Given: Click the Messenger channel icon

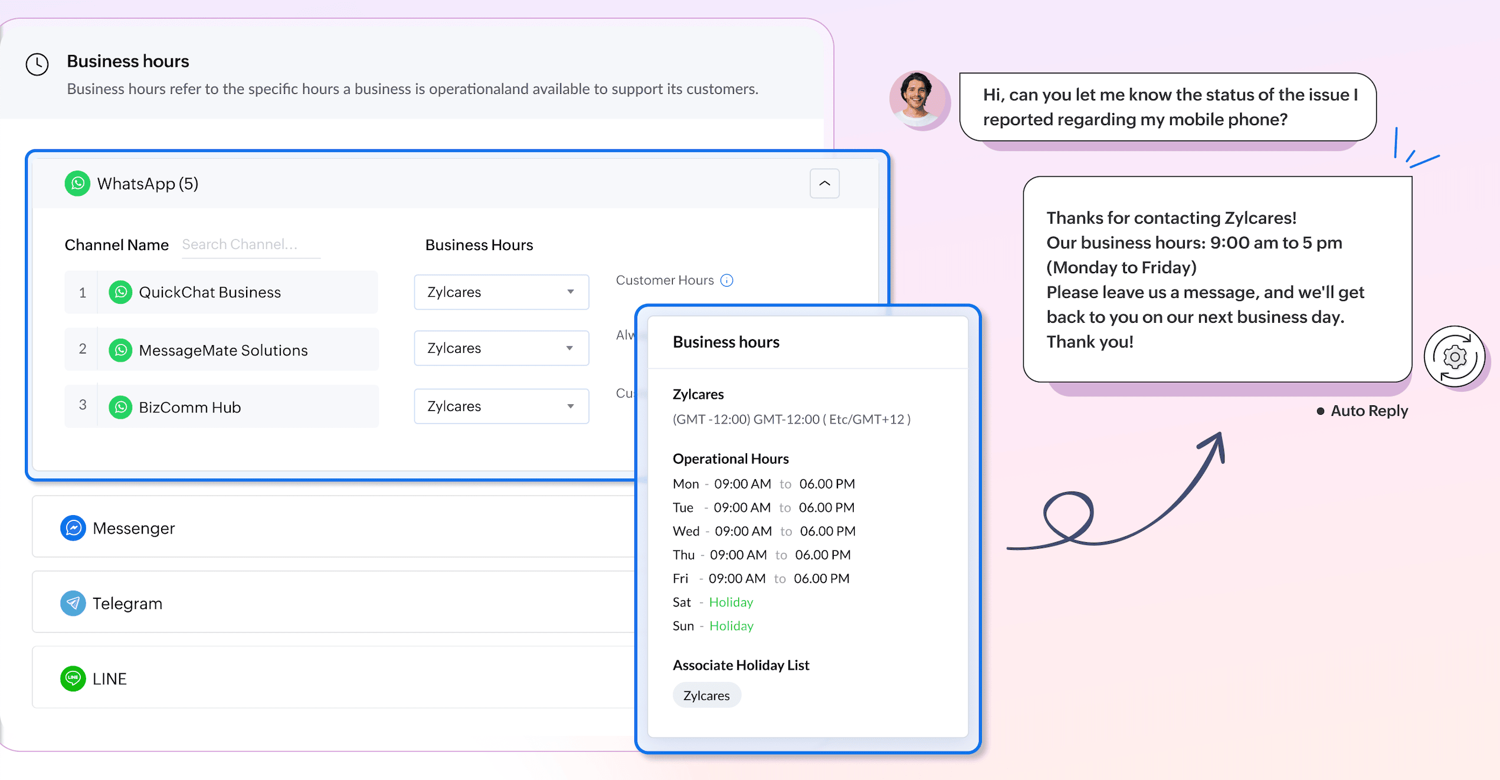Looking at the screenshot, I should (x=73, y=528).
